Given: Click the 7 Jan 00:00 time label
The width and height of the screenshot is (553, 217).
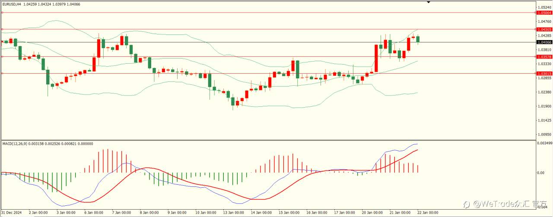Looking at the screenshot, I should tap(121, 213).
